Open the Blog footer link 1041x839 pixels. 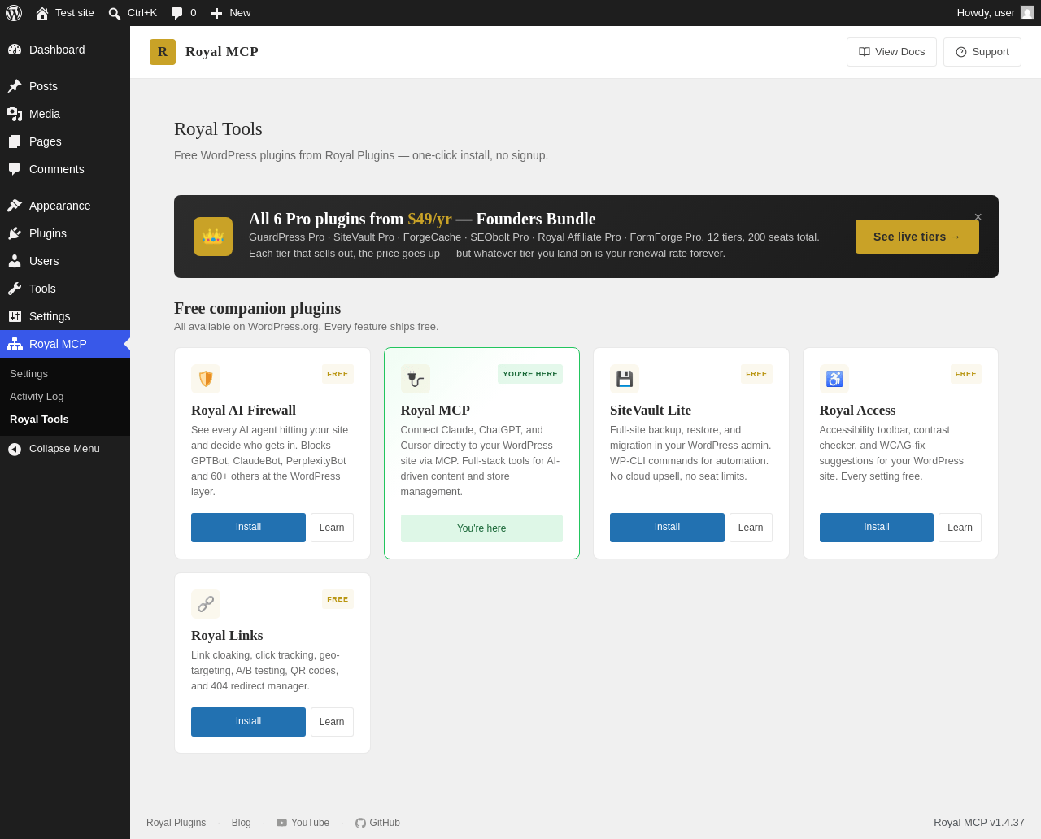tap(242, 823)
